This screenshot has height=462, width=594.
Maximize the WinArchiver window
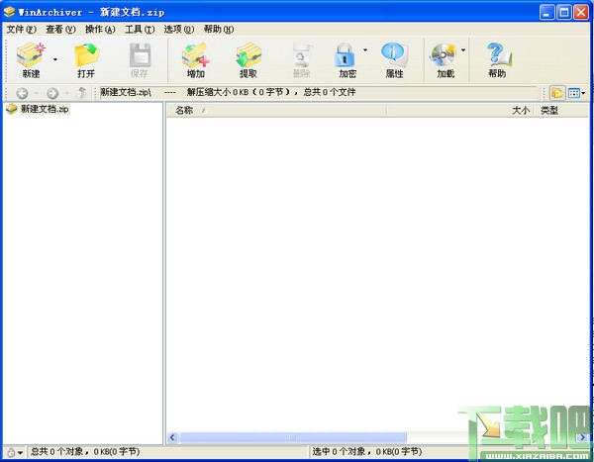coord(563,12)
